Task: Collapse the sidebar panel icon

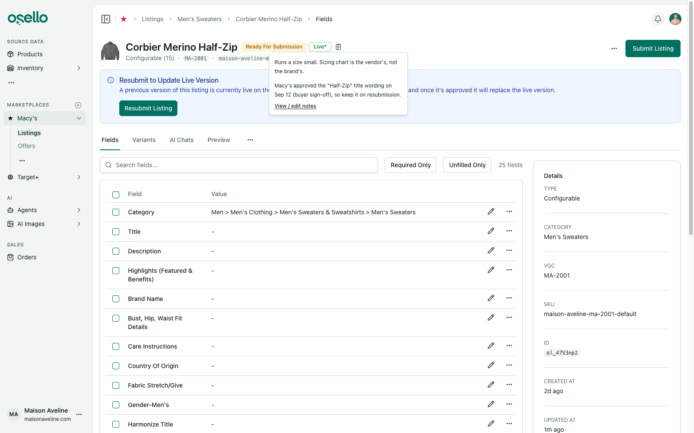Action: coord(106,19)
